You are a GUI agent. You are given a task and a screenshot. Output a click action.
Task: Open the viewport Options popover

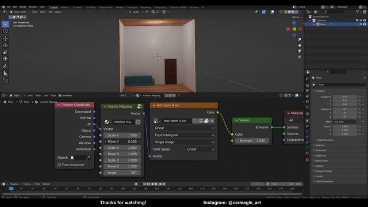(x=297, y=17)
